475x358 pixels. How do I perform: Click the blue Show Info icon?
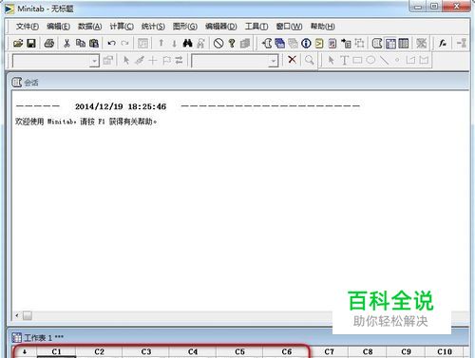[306, 44]
